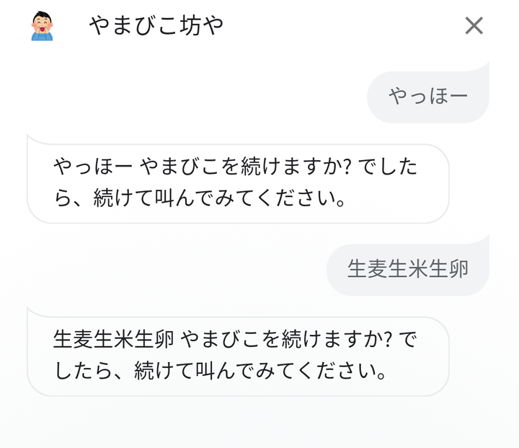Screen dimensions: 519x448
Task: Click やまびこを続けますか? in the first reply
Action: pos(245,168)
